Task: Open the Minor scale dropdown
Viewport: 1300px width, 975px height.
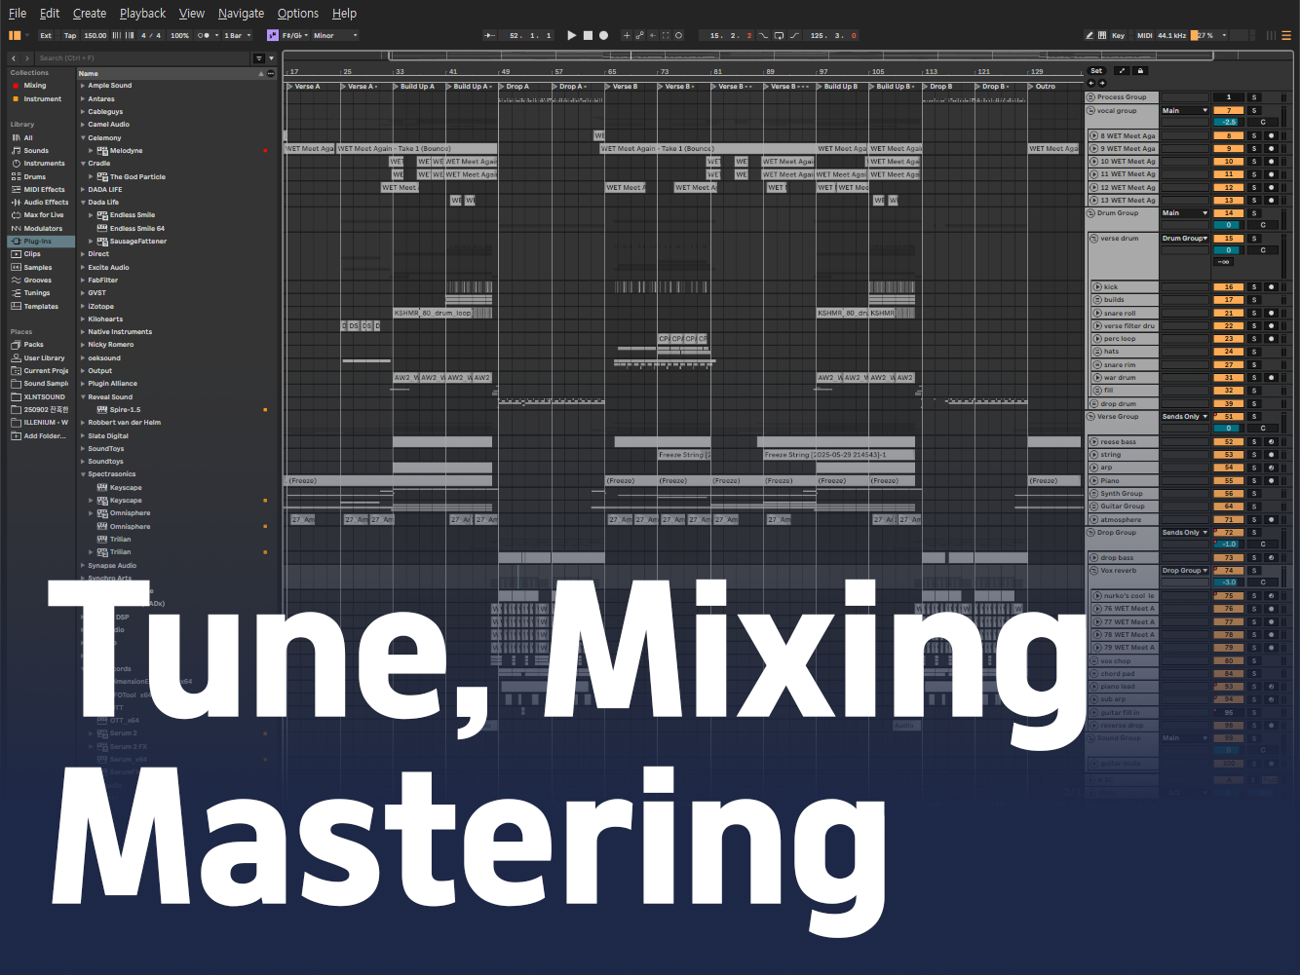Action: click(x=334, y=35)
